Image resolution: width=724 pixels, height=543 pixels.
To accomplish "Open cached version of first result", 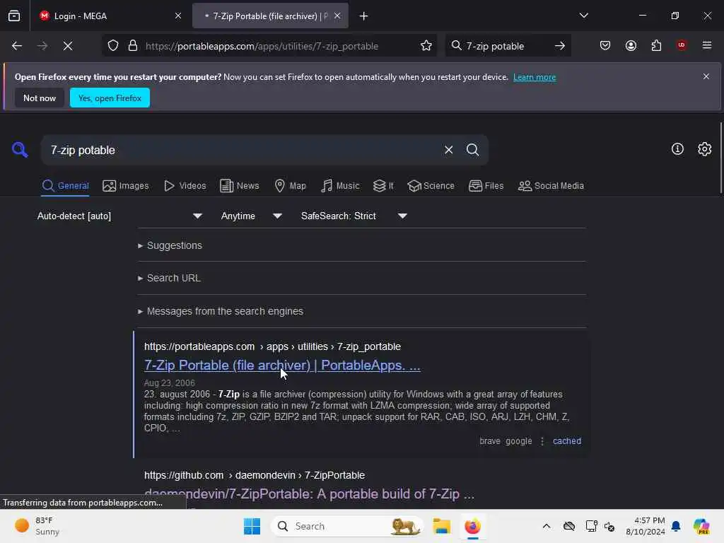I will pos(567,441).
